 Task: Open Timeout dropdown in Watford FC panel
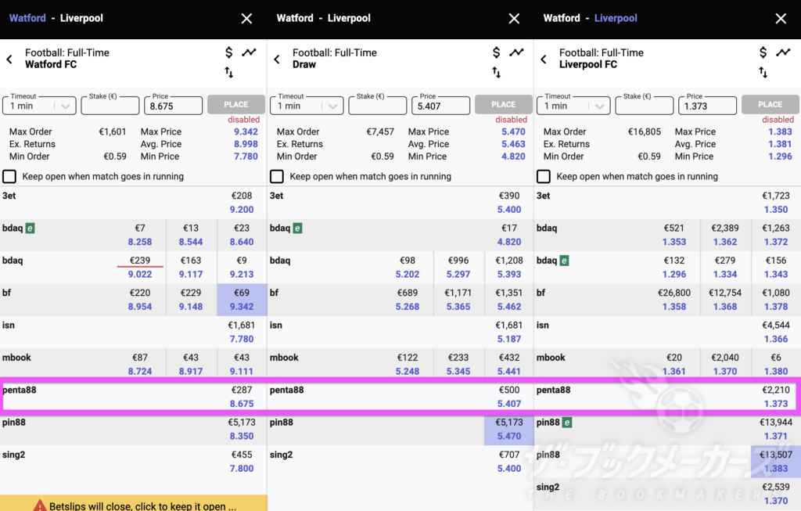click(40, 106)
